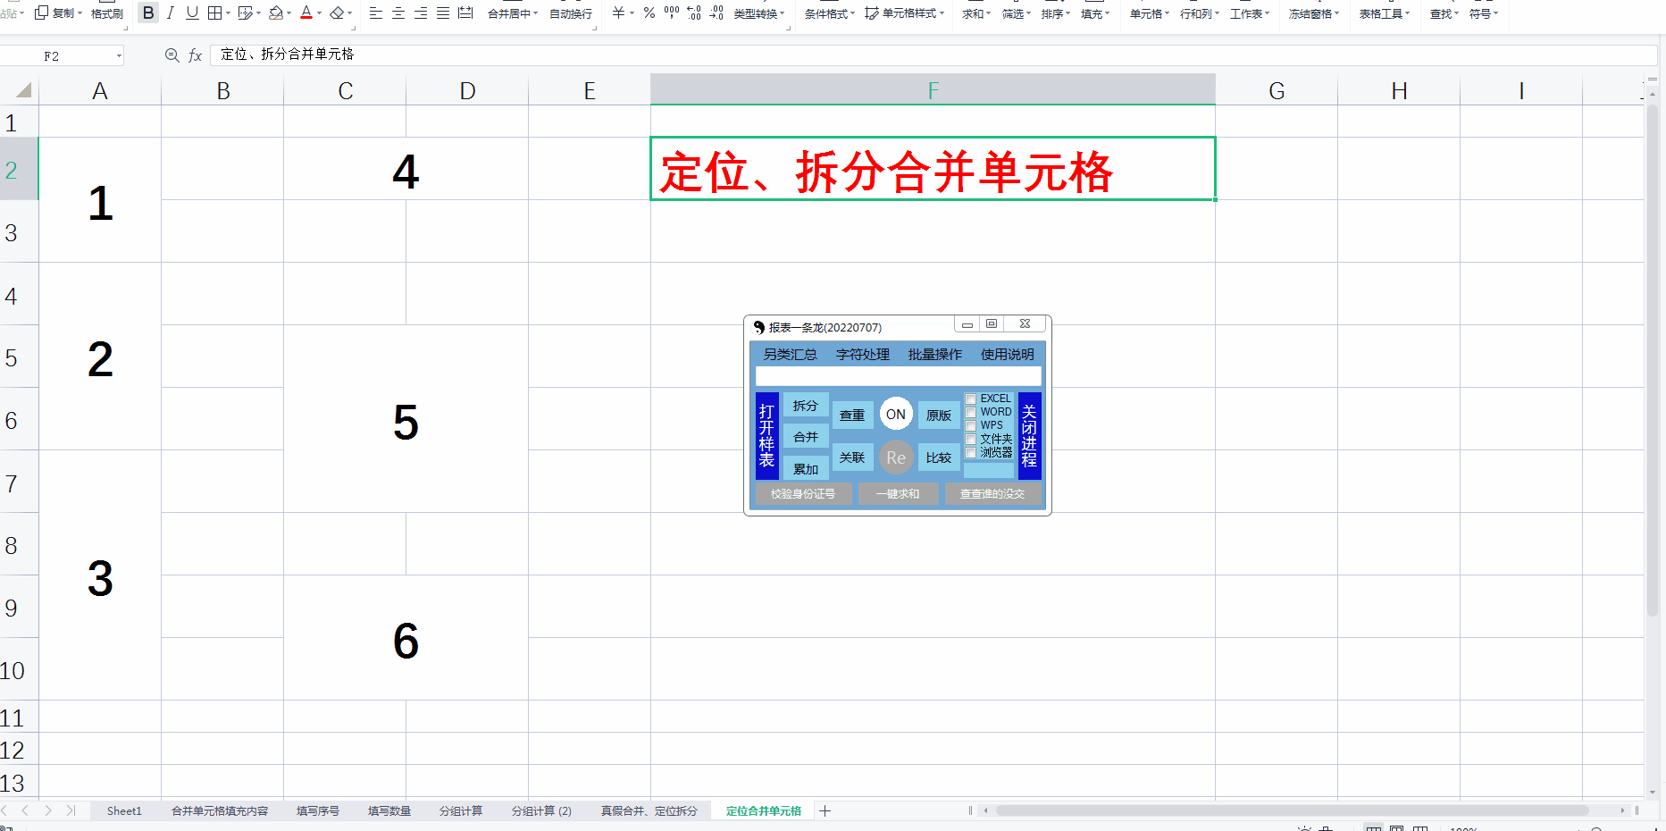Click the draw border pencil icon
Image resolution: width=1666 pixels, height=831 pixels.
tap(246, 13)
